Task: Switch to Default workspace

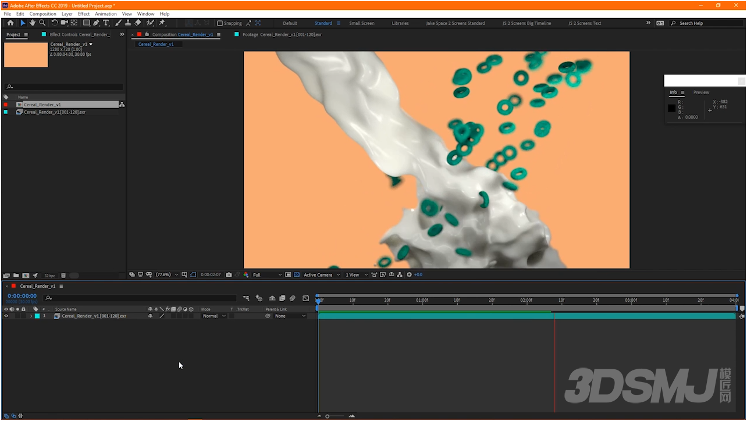Action: 290,23
